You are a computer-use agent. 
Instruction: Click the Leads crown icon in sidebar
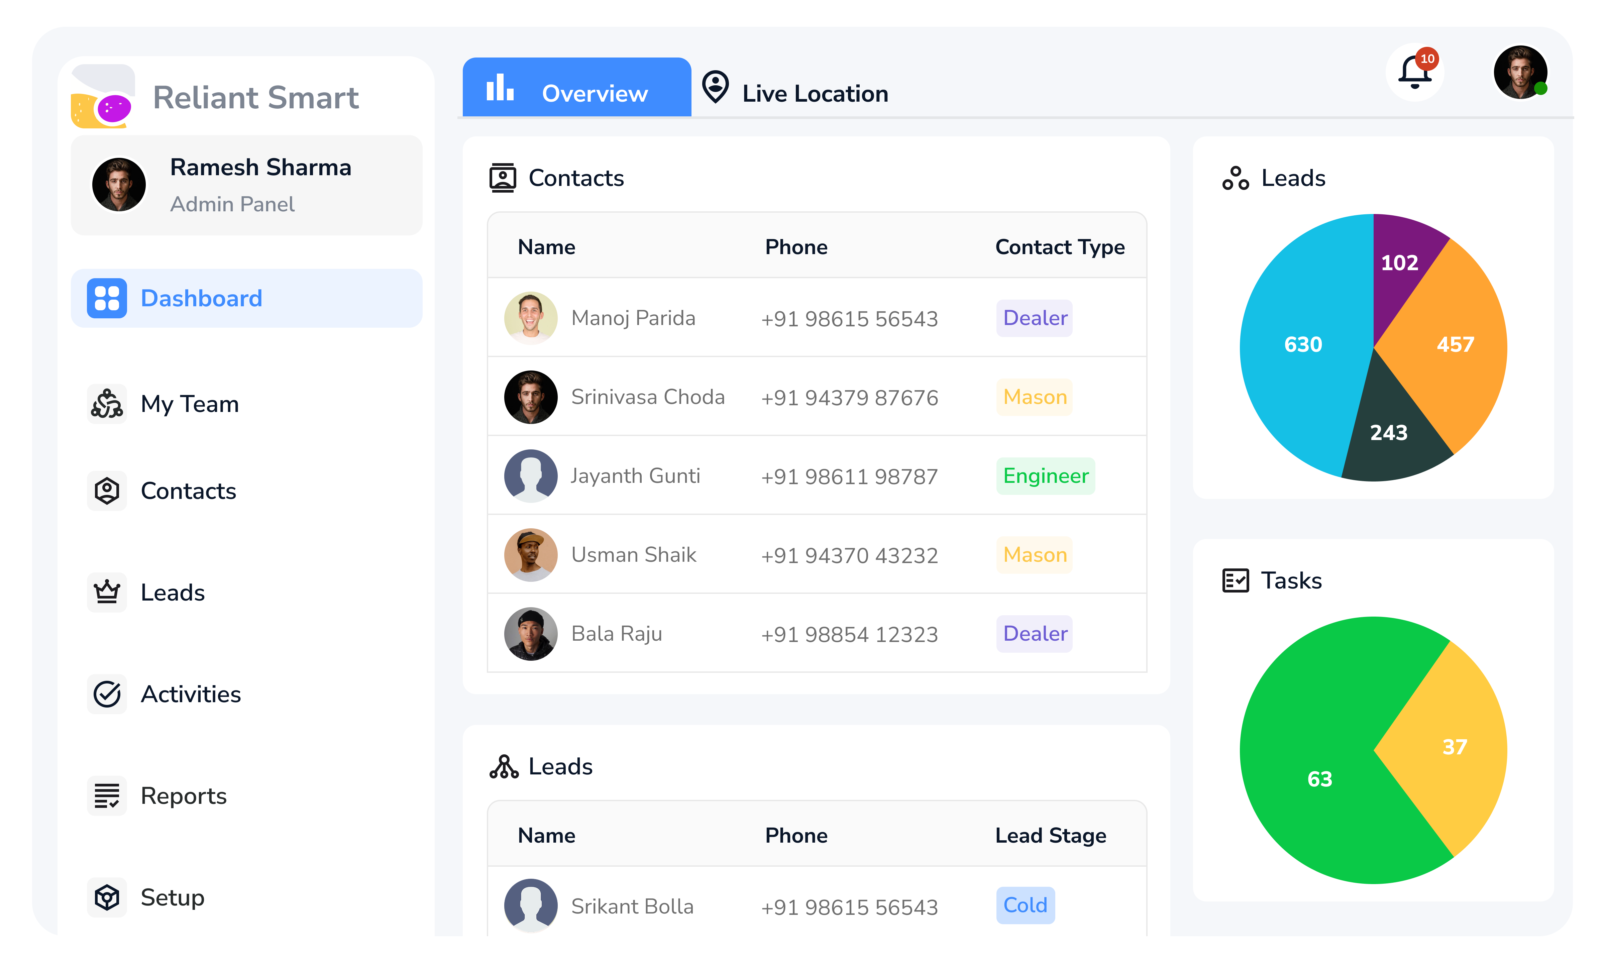(x=106, y=592)
